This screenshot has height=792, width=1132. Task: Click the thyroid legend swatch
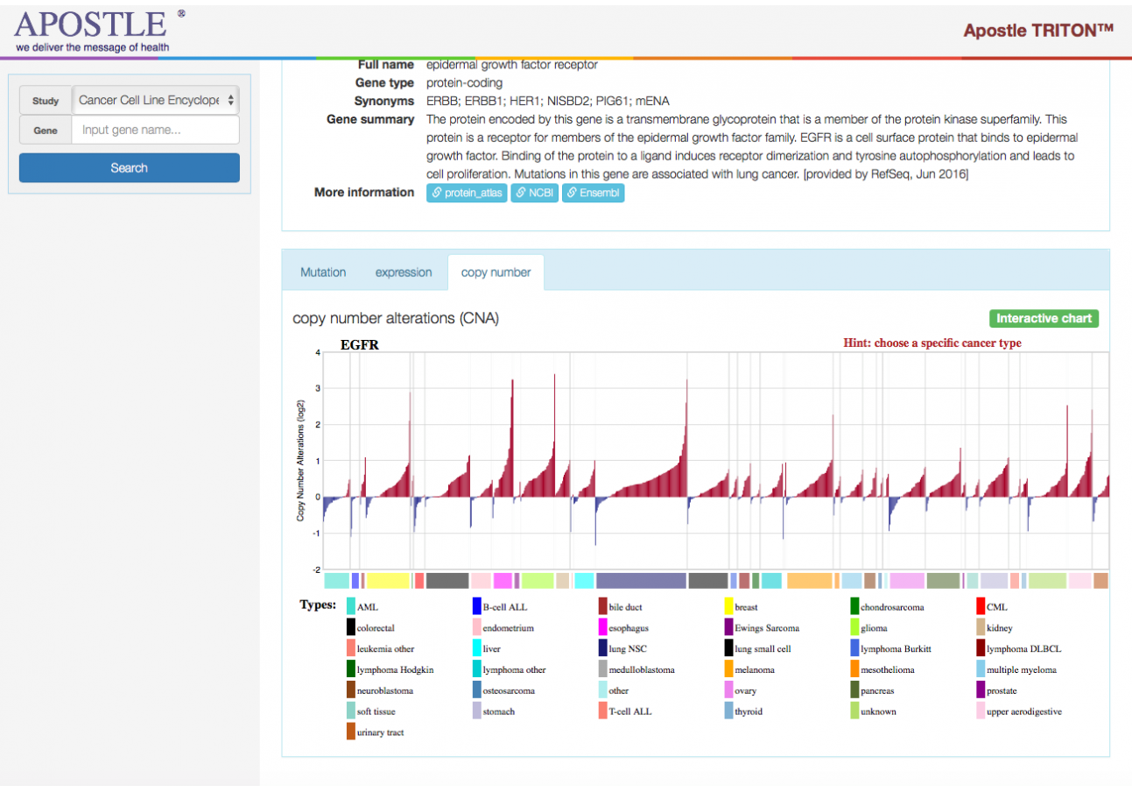(x=728, y=711)
